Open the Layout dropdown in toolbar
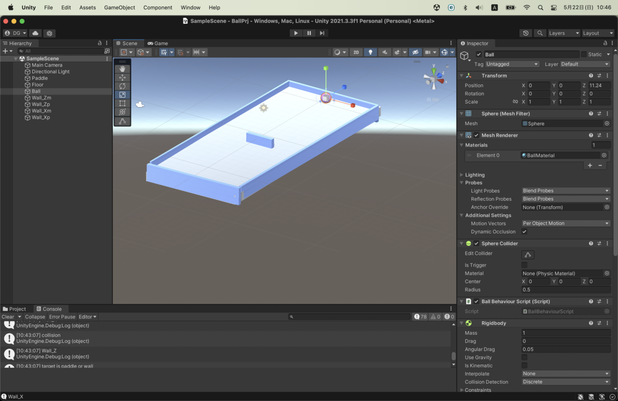 pos(598,33)
